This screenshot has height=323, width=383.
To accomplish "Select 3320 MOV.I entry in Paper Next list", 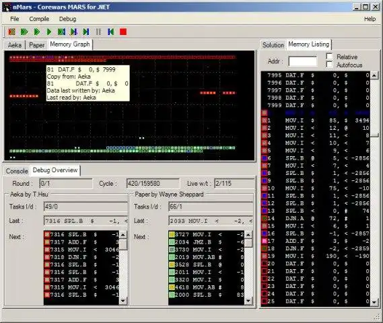I will (x=207, y=280).
